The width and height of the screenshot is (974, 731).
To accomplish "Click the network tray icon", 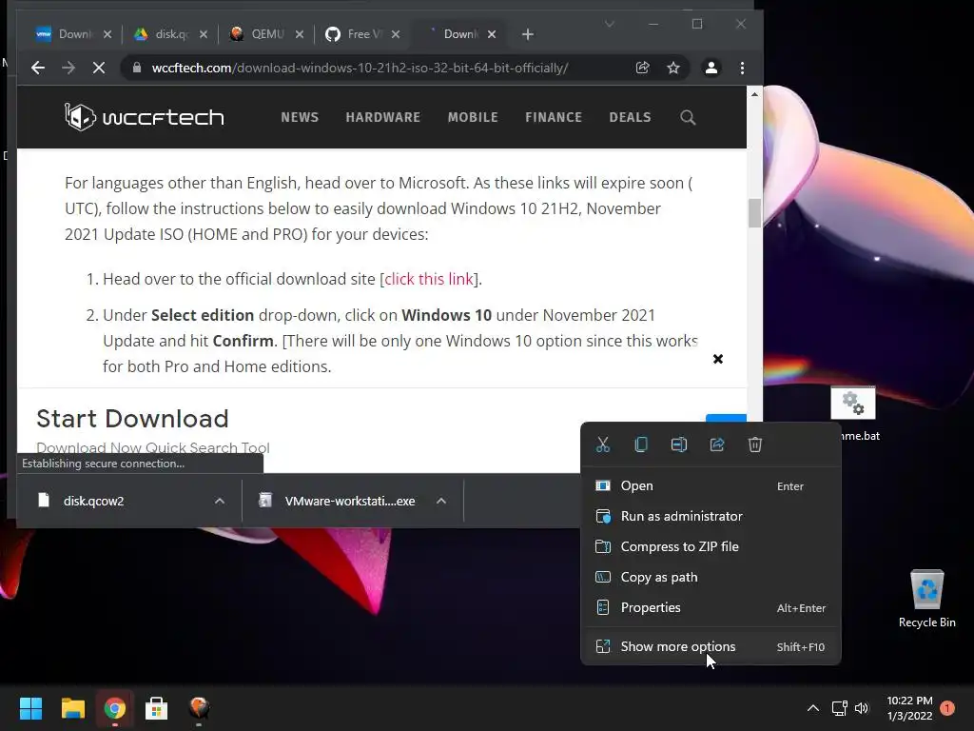I will click(840, 708).
